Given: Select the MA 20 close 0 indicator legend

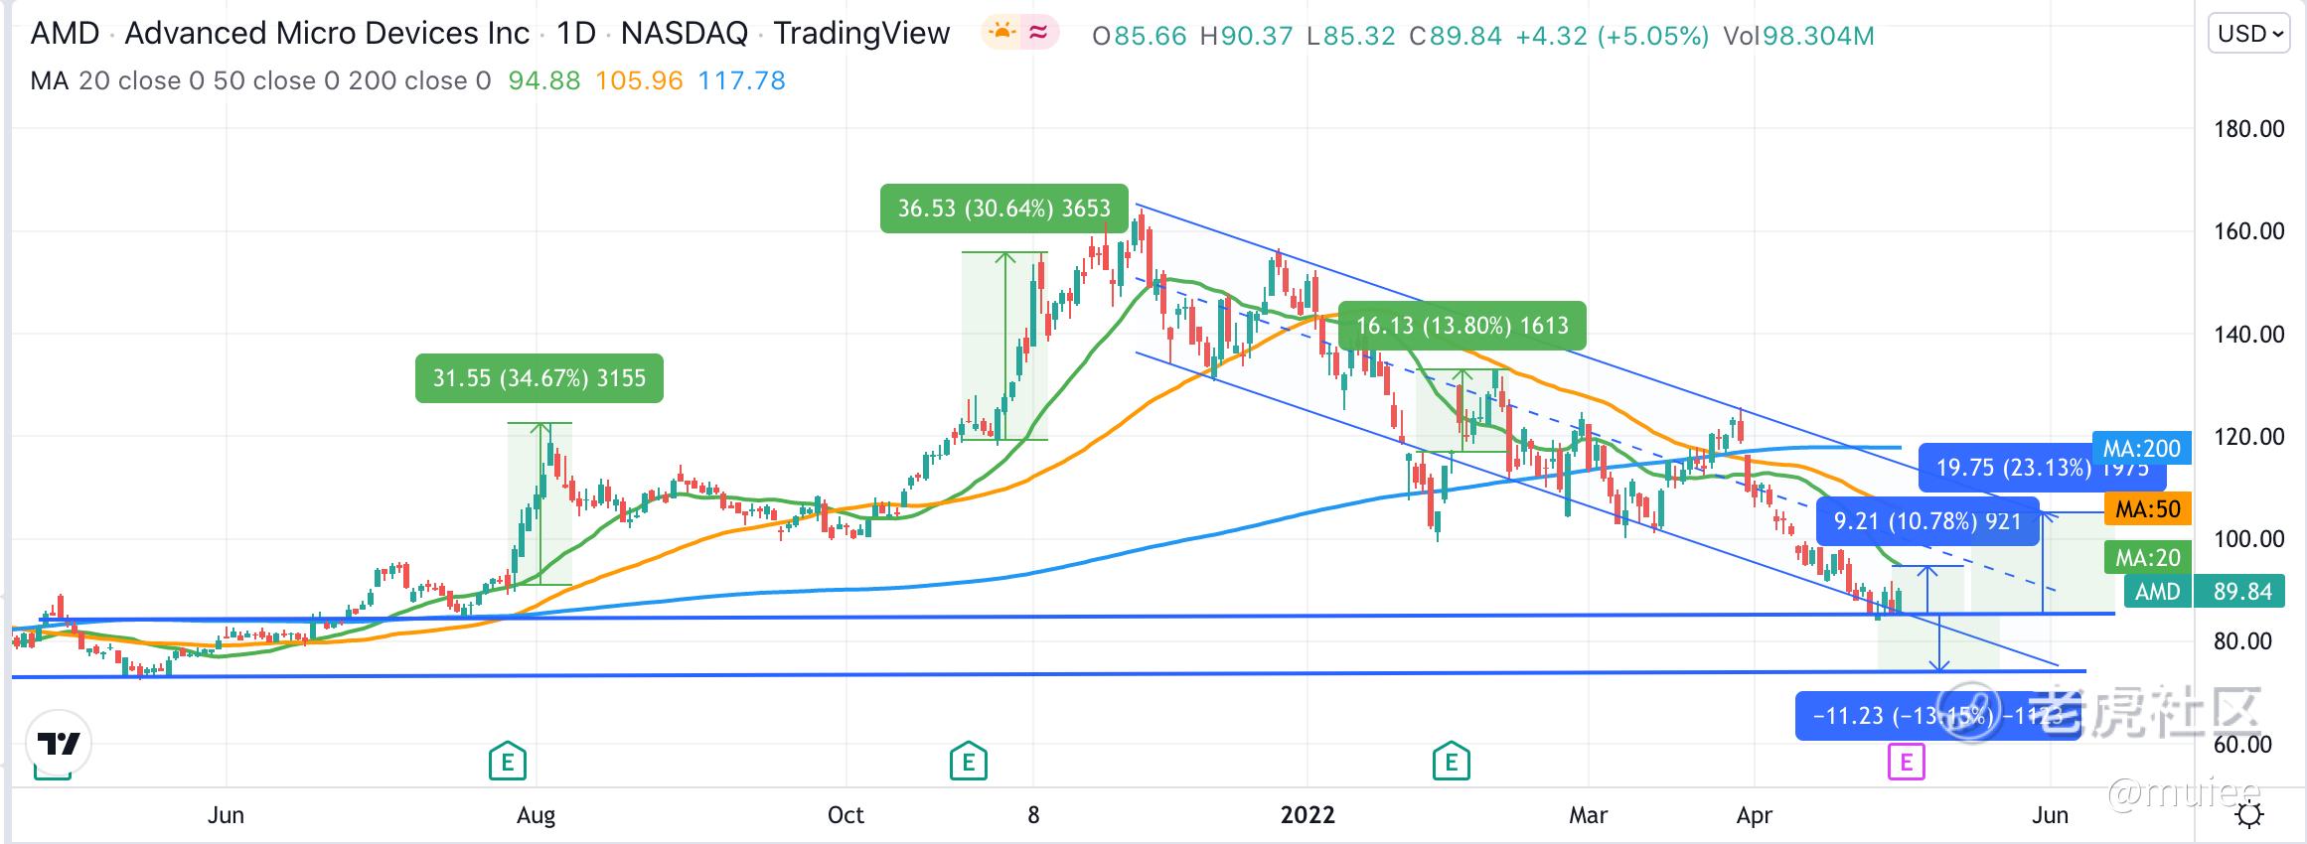Looking at the screenshot, I should click(261, 80).
